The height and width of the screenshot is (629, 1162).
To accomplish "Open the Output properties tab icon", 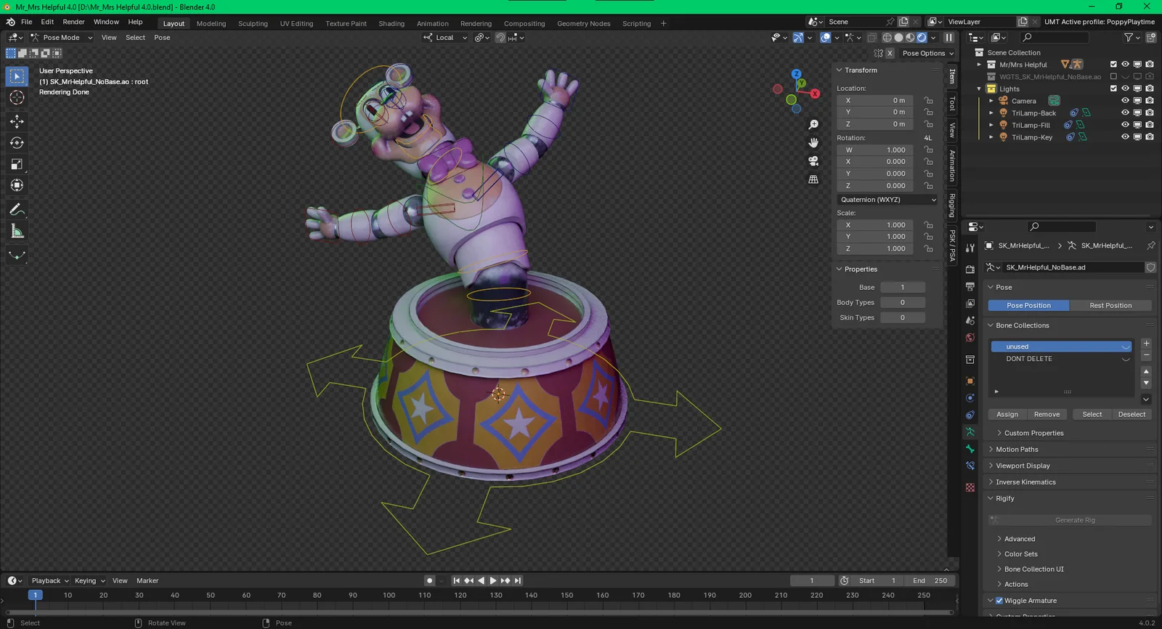I will tap(970, 286).
